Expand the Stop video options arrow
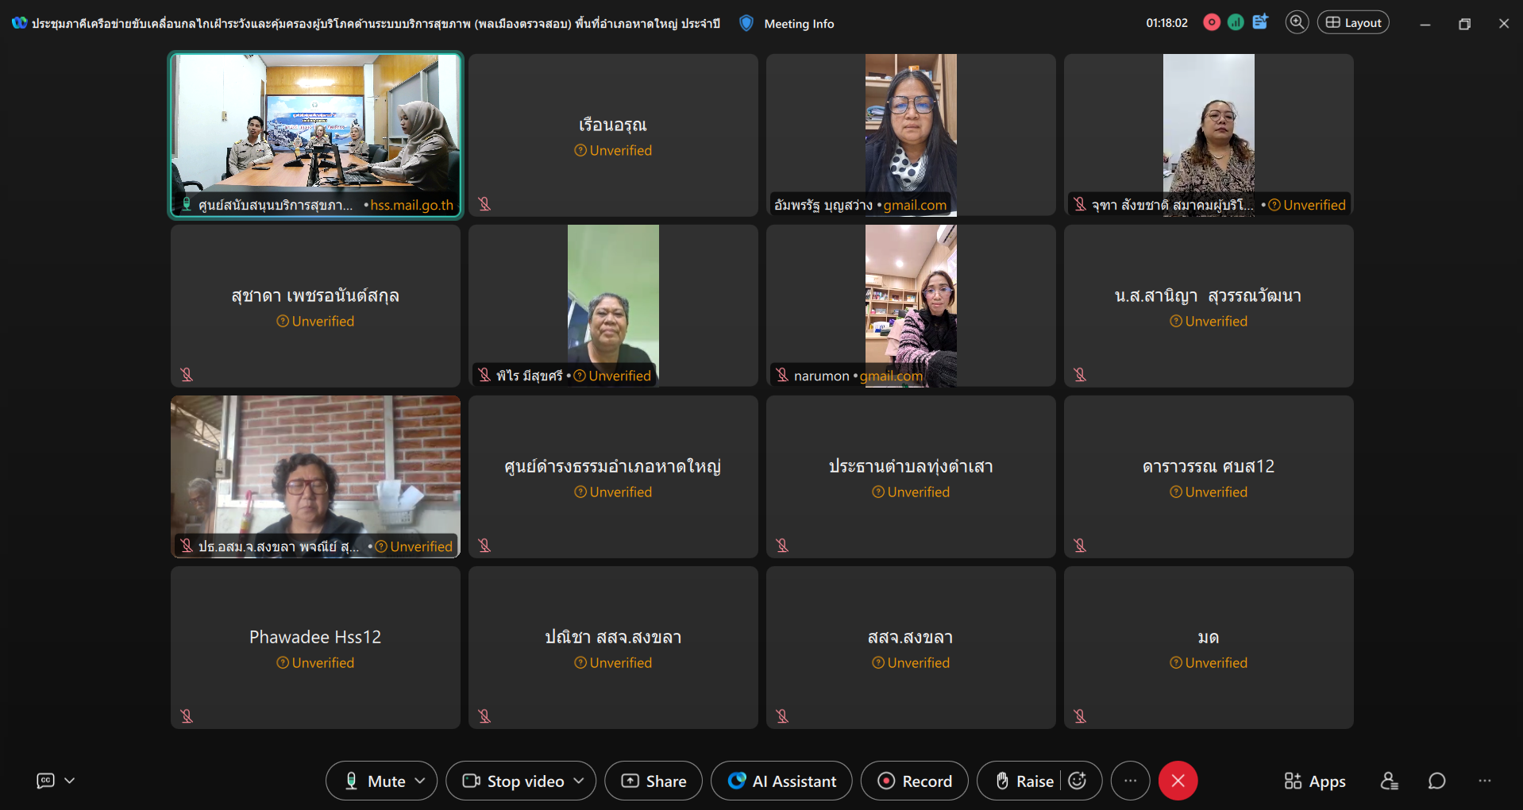This screenshot has width=1523, height=810. [579, 781]
